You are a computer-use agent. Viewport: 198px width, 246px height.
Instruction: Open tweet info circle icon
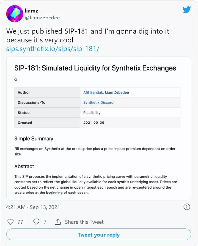click(186, 207)
